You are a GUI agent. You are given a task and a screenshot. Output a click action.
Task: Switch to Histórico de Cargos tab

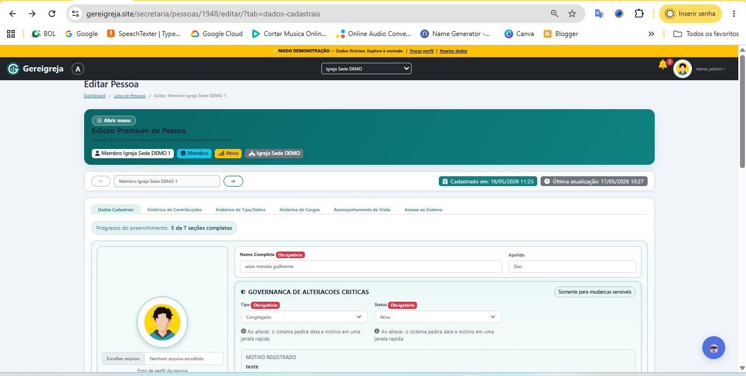coord(299,210)
